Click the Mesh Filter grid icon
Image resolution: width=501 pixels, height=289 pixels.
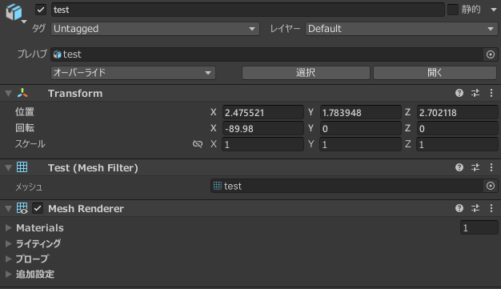[x=22, y=167]
